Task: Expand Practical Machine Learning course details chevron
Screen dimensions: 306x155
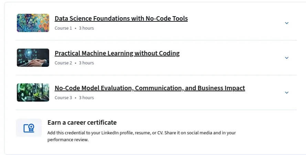Action: pyautogui.click(x=286, y=58)
